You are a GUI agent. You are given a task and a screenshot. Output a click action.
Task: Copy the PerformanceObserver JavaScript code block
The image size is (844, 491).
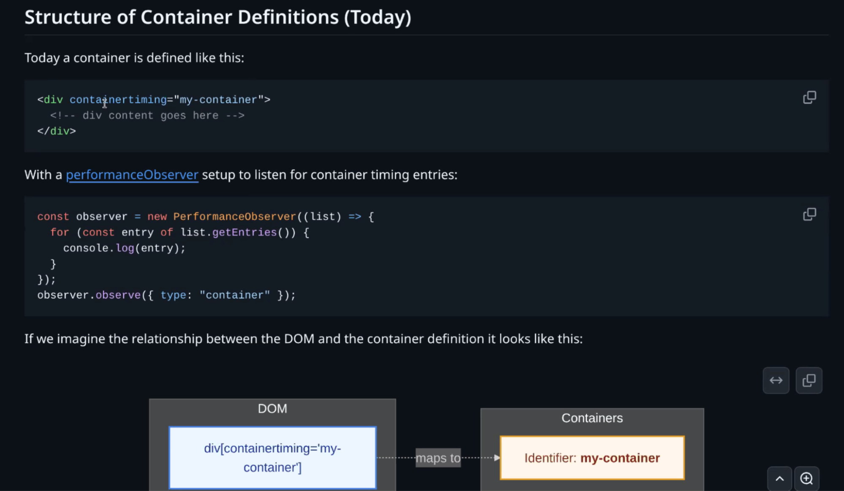coord(809,214)
